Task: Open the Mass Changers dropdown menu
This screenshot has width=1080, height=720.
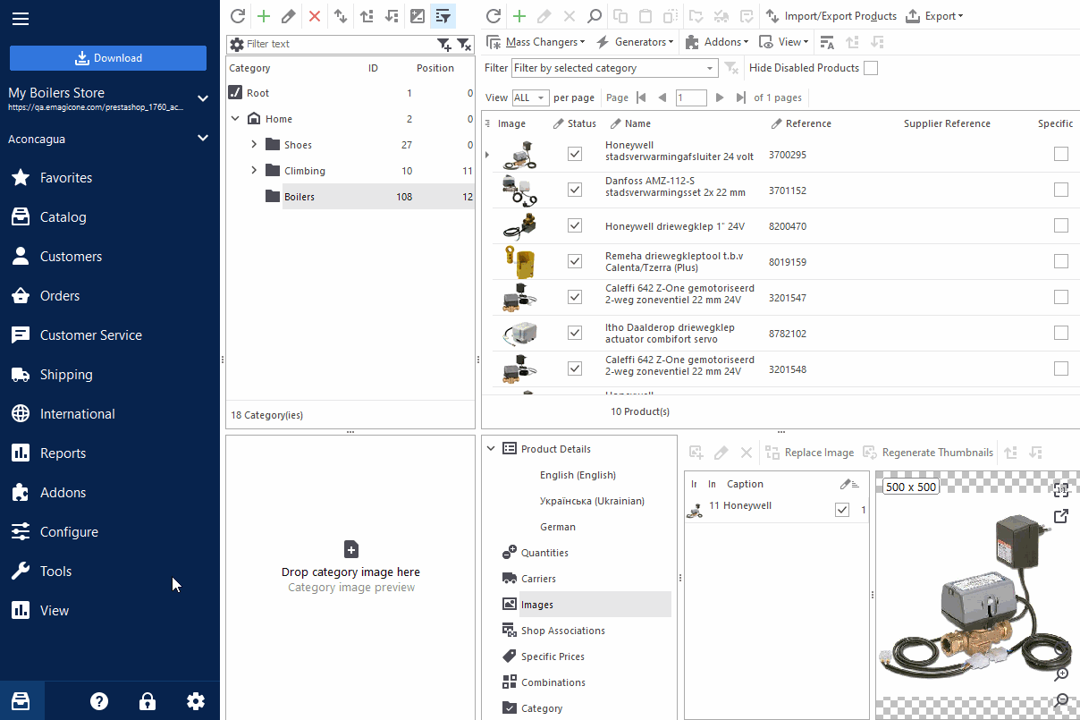Action: click(x=536, y=42)
